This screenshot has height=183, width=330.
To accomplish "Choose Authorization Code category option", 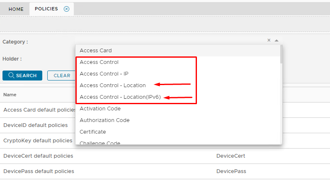I will [x=104, y=120].
